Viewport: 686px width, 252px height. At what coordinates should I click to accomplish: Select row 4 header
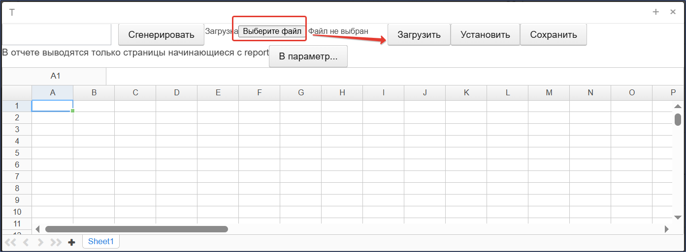tap(17, 141)
